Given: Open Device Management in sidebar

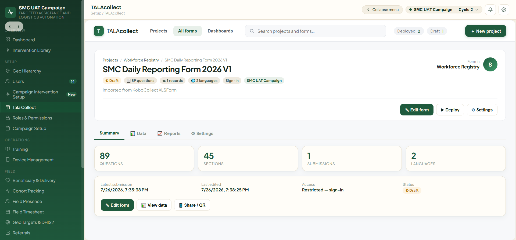Looking at the screenshot, I should [x=41, y=160].
